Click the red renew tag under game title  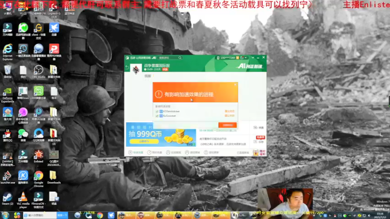(165, 70)
